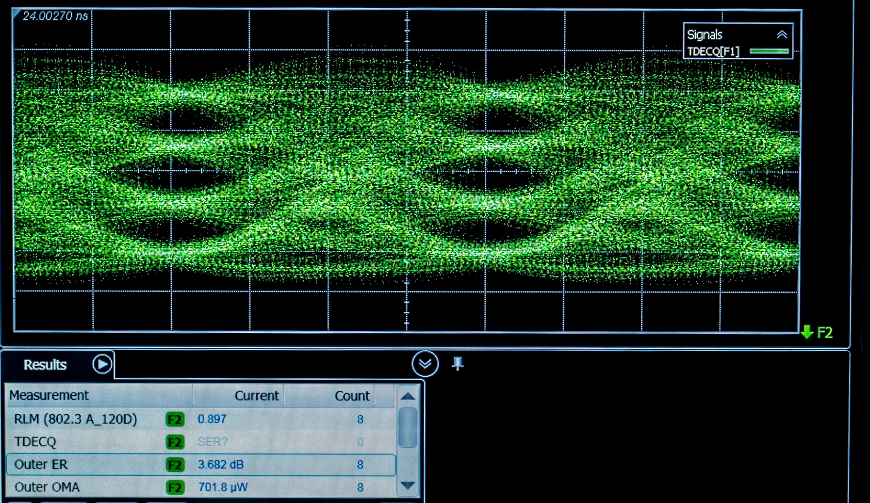Click the 0.897 RLM current value
Image resolution: width=870 pixels, height=503 pixels.
click(x=211, y=419)
